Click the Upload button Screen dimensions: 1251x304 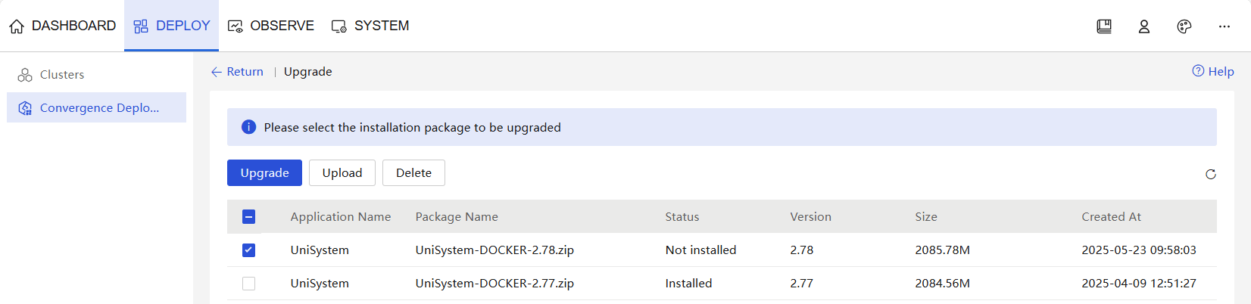(x=342, y=172)
